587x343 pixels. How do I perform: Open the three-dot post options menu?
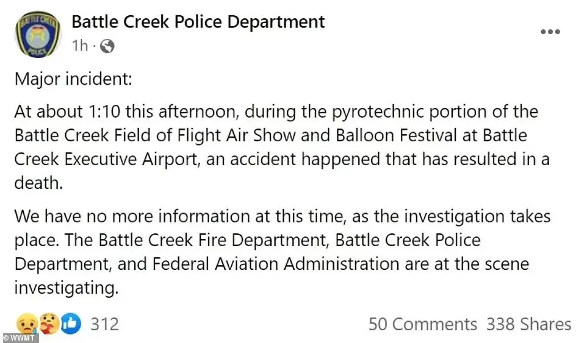tap(550, 32)
